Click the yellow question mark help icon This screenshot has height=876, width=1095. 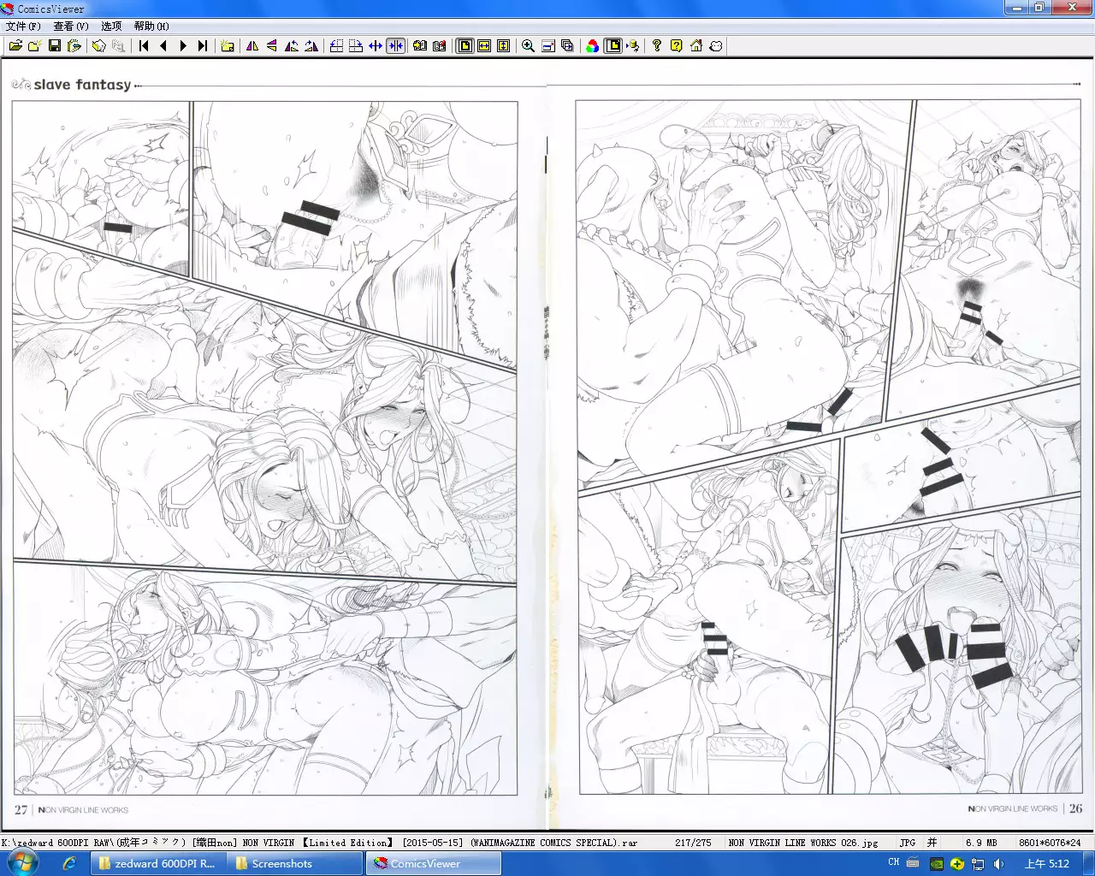point(676,46)
